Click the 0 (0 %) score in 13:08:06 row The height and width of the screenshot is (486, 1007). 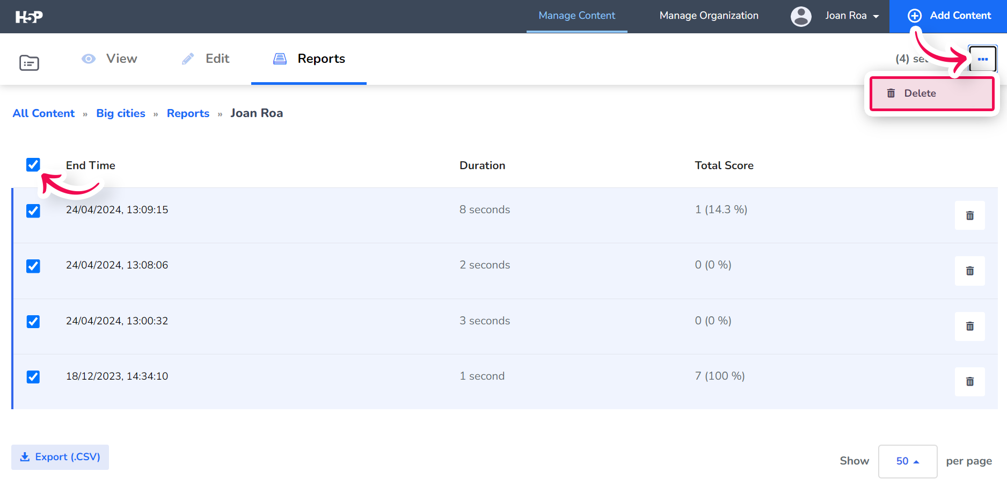713,265
